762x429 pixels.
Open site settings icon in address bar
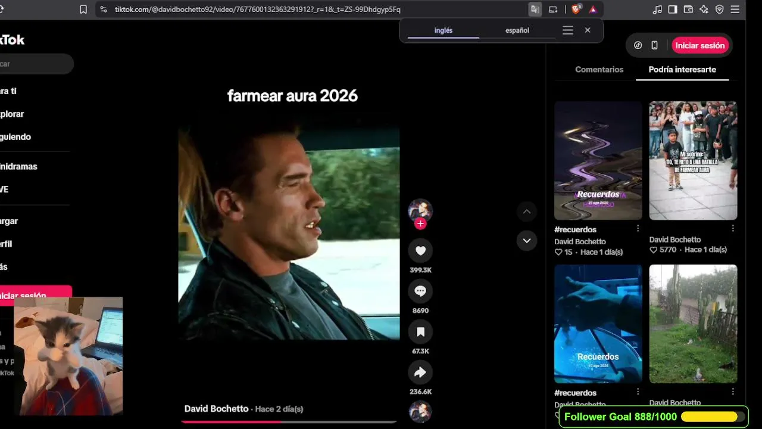[x=104, y=10]
